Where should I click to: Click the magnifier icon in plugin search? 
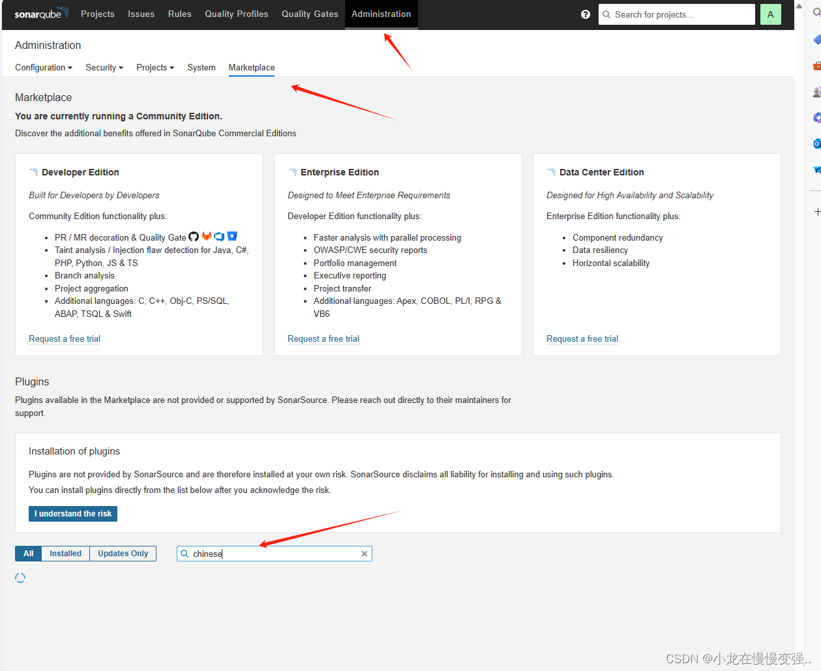[x=185, y=554]
